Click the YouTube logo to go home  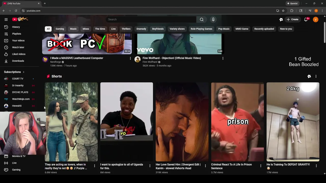pyautogui.click(x=20, y=19)
